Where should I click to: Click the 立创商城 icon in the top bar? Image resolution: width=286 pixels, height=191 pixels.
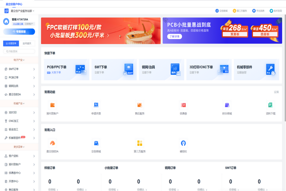coord(217,11)
